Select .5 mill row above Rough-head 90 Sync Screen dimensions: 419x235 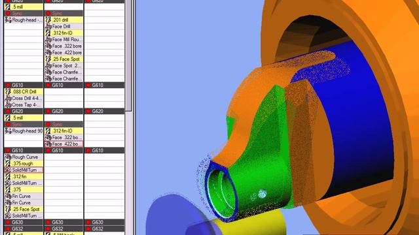(24, 117)
